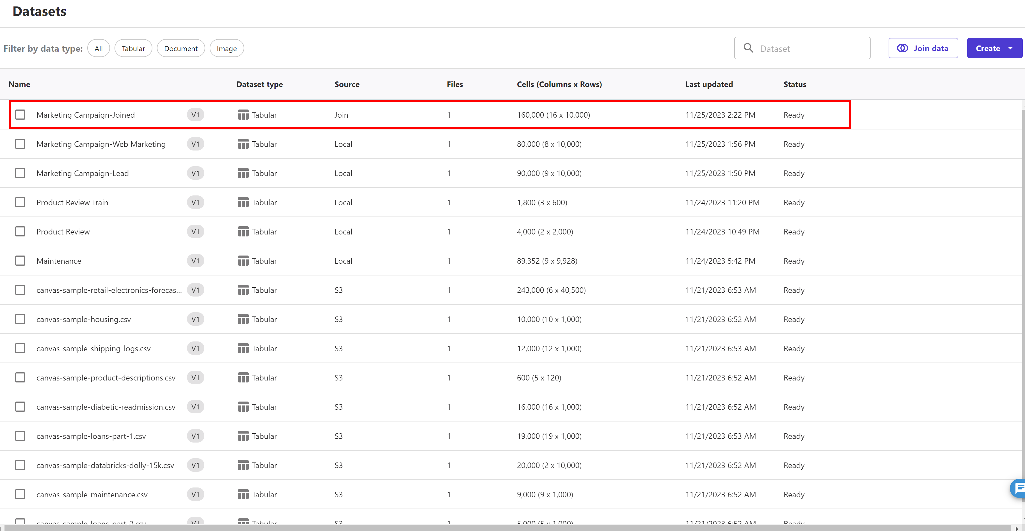Click V1 badge of Marketing Campaign-Joined
This screenshot has height=531, width=1025.
click(195, 115)
